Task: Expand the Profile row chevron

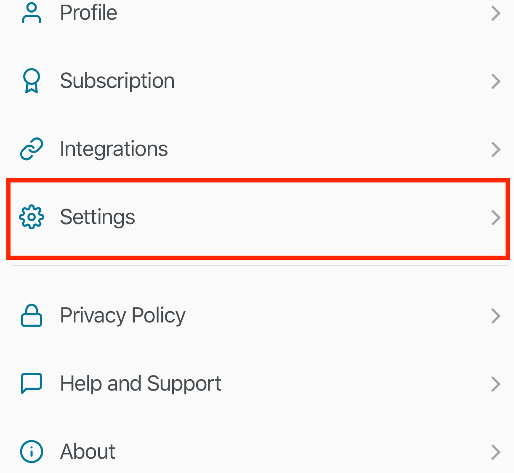Action: coord(496,13)
